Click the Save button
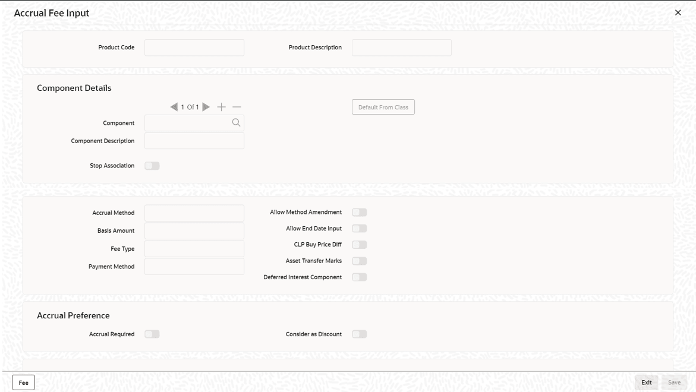 (x=674, y=382)
